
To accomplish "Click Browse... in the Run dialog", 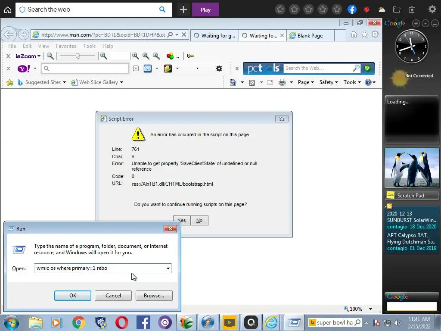I will click(x=154, y=296).
